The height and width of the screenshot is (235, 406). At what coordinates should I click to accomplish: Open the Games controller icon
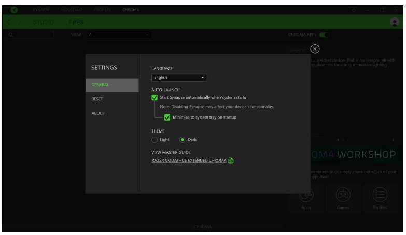(343, 195)
